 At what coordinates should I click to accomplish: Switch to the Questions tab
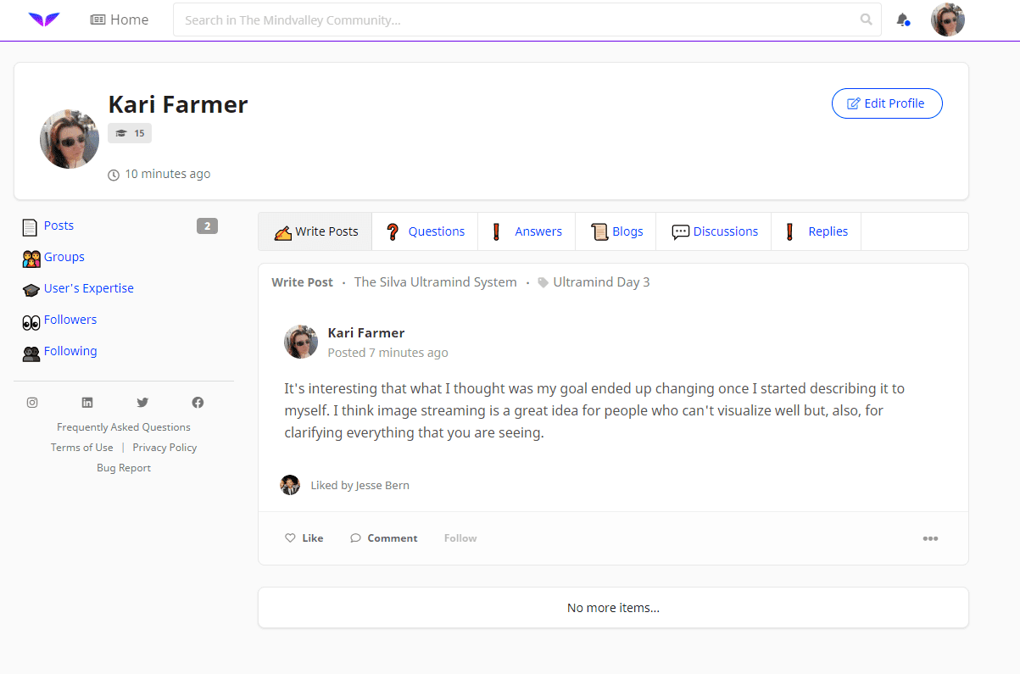pyautogui.click(x=425, y=231)
